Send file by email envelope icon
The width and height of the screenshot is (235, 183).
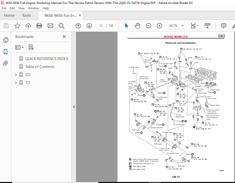(x=50, y=26)
